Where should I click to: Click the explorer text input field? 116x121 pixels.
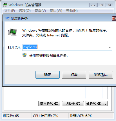pyautogui.click(x=67, y=47)
